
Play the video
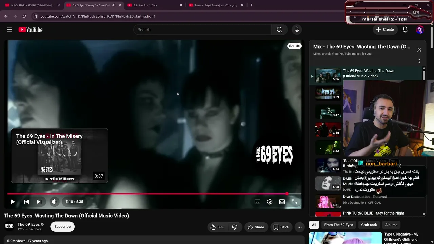click(13, 202)
